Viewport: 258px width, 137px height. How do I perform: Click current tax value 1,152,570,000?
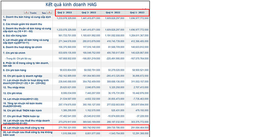click(93, 110)
